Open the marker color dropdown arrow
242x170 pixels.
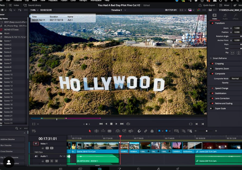170,131
